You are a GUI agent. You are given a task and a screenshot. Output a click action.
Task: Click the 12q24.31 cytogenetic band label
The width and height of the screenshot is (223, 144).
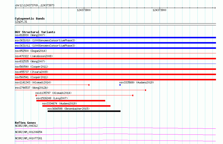click(x=21, y=22)
